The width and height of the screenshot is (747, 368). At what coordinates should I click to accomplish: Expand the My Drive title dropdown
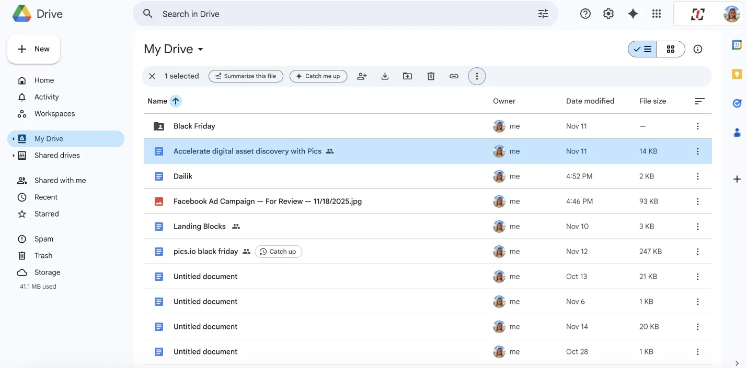coord(200,50)
